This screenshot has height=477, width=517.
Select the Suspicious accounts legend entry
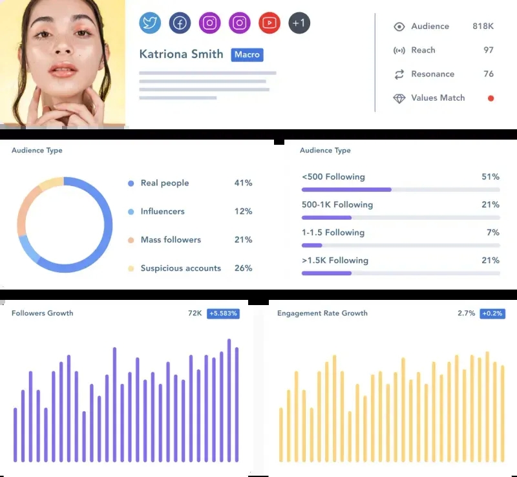(180, 268)
